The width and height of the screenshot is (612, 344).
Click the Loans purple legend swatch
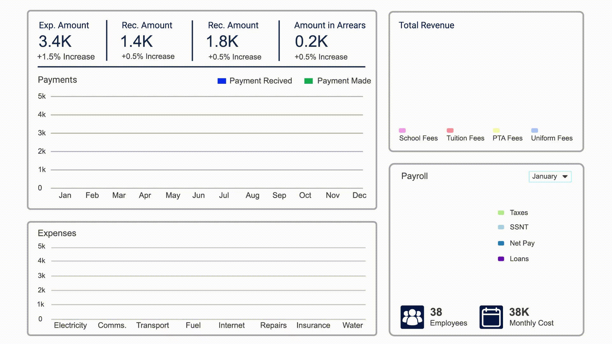click(501, 259)
